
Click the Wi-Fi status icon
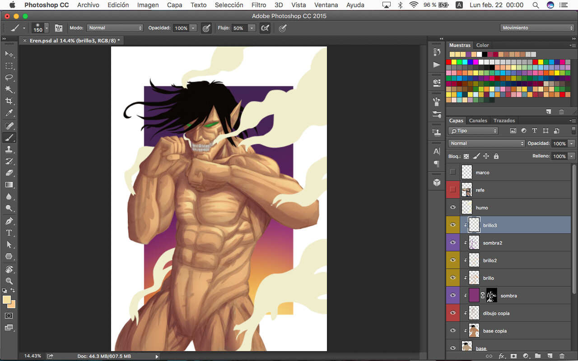(414, 5)
